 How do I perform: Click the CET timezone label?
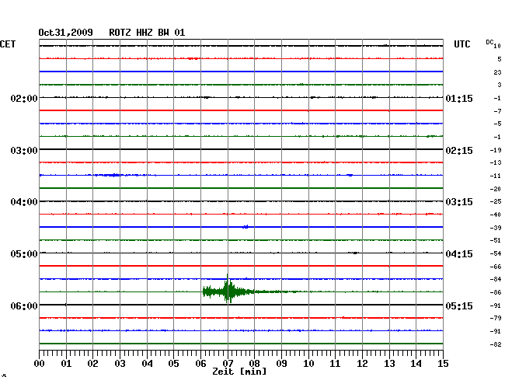8,44
